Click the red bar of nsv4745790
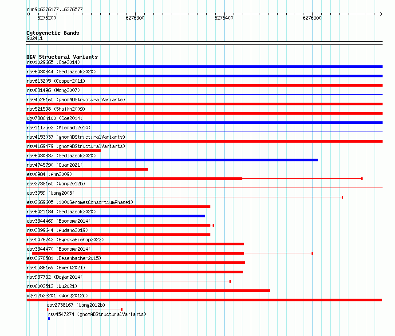 [87, 169]
